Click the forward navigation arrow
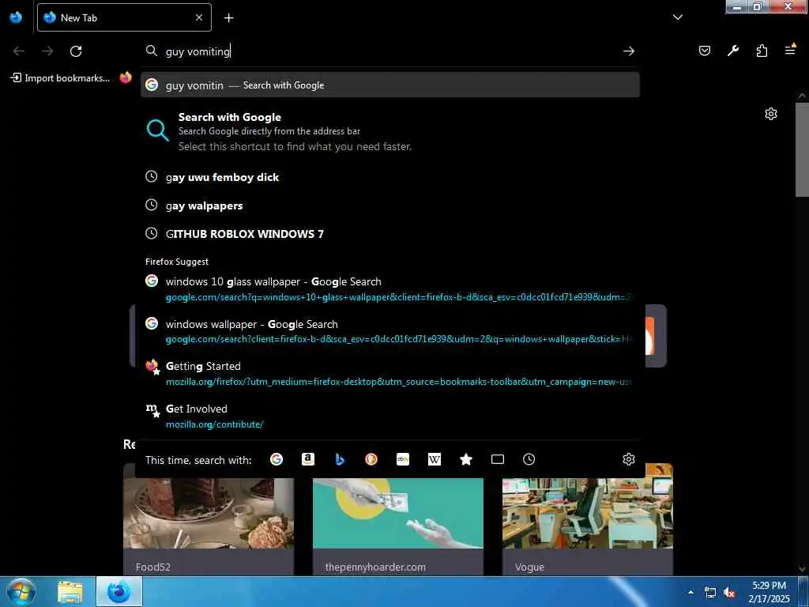 [x=47, y=51]
